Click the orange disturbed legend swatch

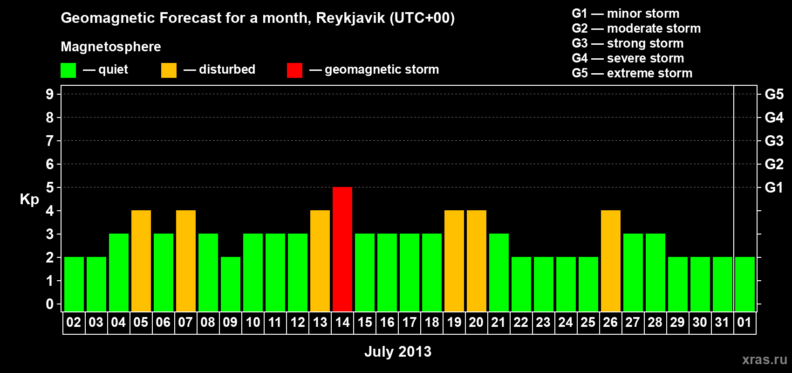point(169,70)
